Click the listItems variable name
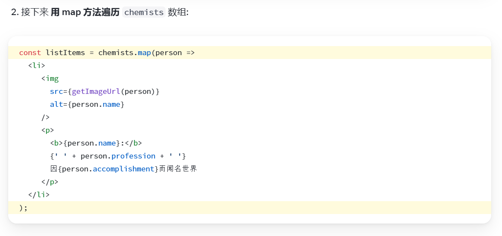 click(65, 53)
